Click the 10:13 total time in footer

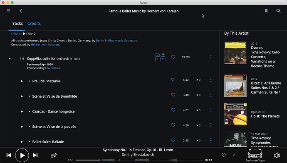(208, 160)
